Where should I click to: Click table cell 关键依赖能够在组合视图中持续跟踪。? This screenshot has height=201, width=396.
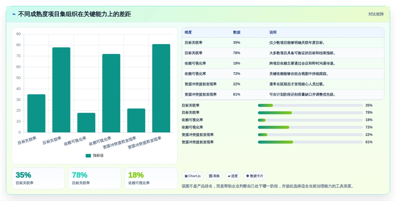[299, 74]
